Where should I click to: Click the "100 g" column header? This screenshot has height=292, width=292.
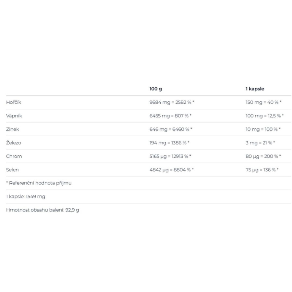(x=155, y=89)
